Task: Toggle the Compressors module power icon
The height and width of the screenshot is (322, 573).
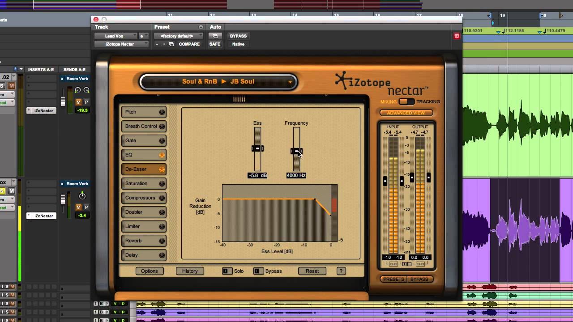Action: coord(162,198)
